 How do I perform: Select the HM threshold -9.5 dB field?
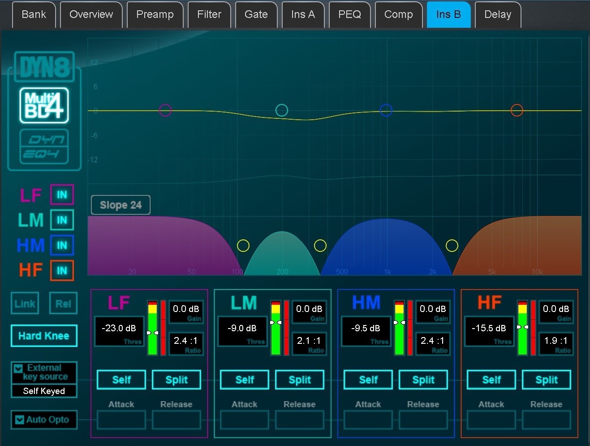(366, 332)
